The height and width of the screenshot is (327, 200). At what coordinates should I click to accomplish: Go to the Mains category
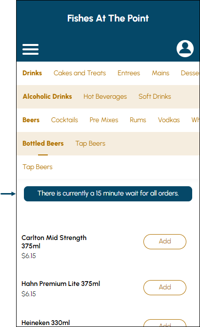click(x=160, y=73)
